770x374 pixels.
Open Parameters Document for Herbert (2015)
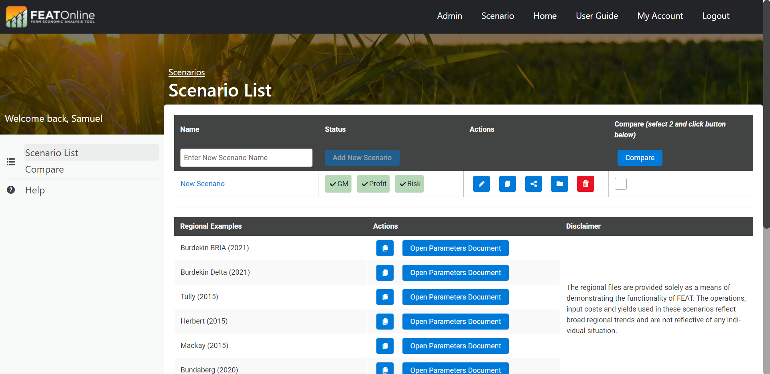pos(455,322)
